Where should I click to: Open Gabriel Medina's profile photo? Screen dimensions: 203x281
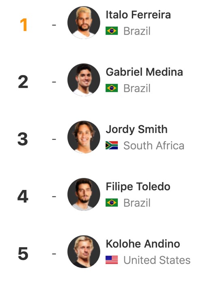point(84,80)
